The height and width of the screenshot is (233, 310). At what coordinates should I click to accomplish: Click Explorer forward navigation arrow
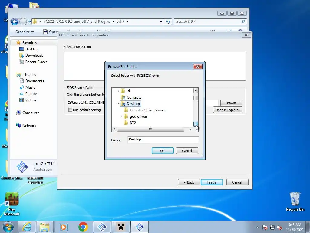coord(23,22)
